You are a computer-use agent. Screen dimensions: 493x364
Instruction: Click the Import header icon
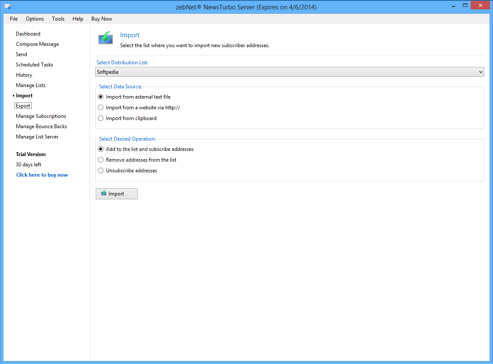(x=106, y=38)
